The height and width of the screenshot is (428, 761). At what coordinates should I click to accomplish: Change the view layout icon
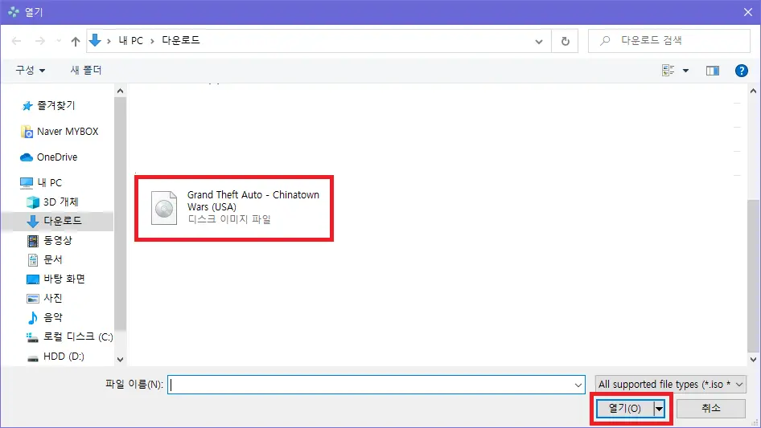(668, 71)
